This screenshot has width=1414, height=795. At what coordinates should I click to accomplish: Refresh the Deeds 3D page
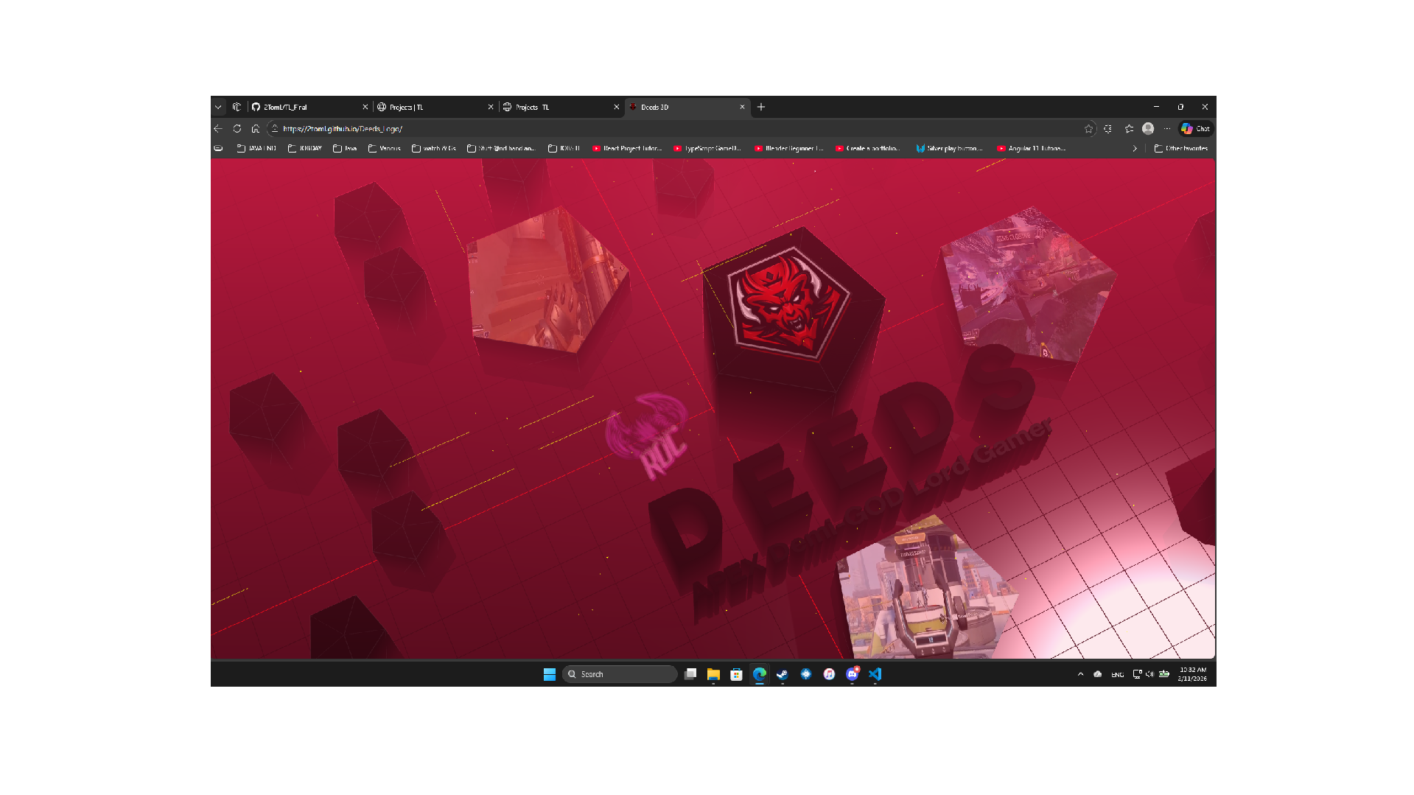pyautogui.click(x=237, y=128)
